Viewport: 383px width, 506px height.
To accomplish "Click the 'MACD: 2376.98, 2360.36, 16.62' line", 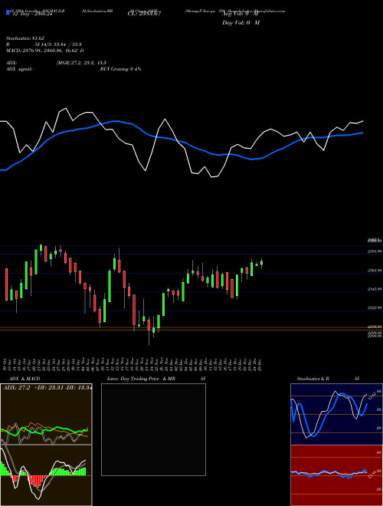I will click(45, 51).
